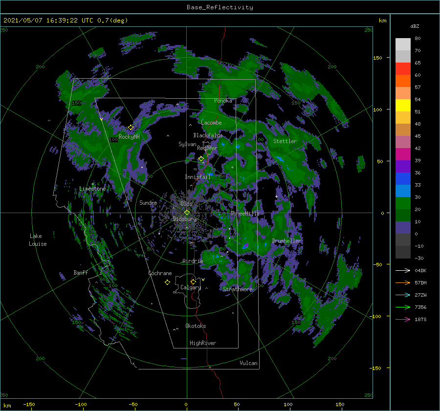Select the yellow diamond marker above Calgary label
440x411 pixels.
click(x=193, y=281)
